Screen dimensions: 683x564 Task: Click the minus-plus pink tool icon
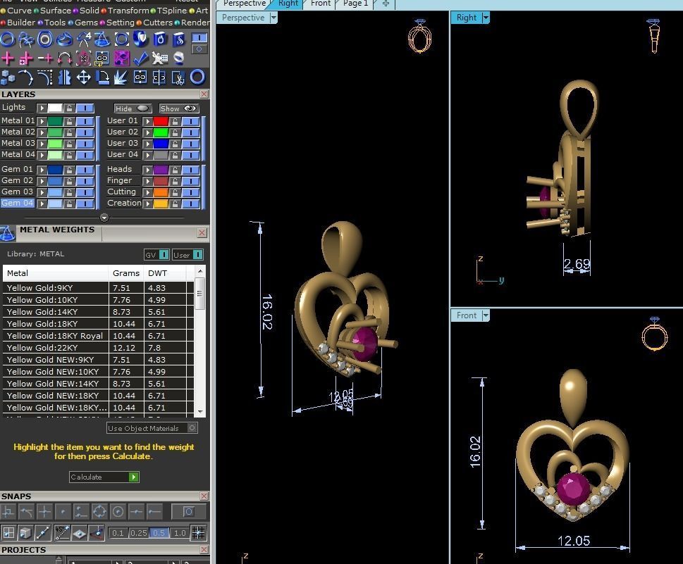[45, 58]
